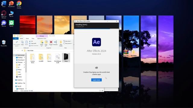Viewport: 193px width, 108px height.
Task: Open the Easy access dropdown
Action: coord(68,43)
